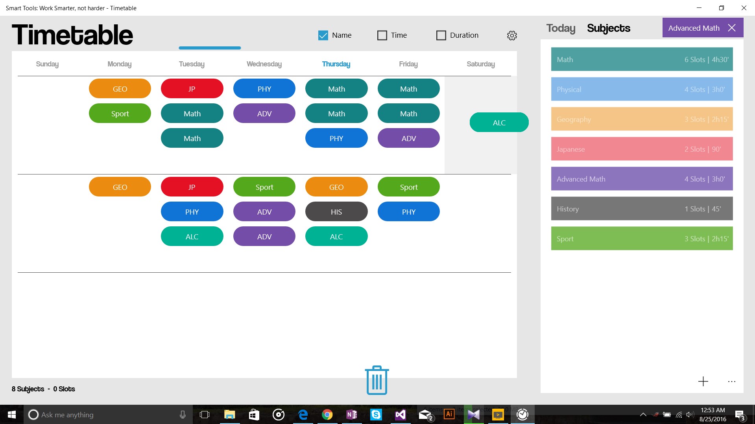Click the trash delete icon
Viewport: 755px width, 424px height.
pyautogui.click(x=376, y=380)
